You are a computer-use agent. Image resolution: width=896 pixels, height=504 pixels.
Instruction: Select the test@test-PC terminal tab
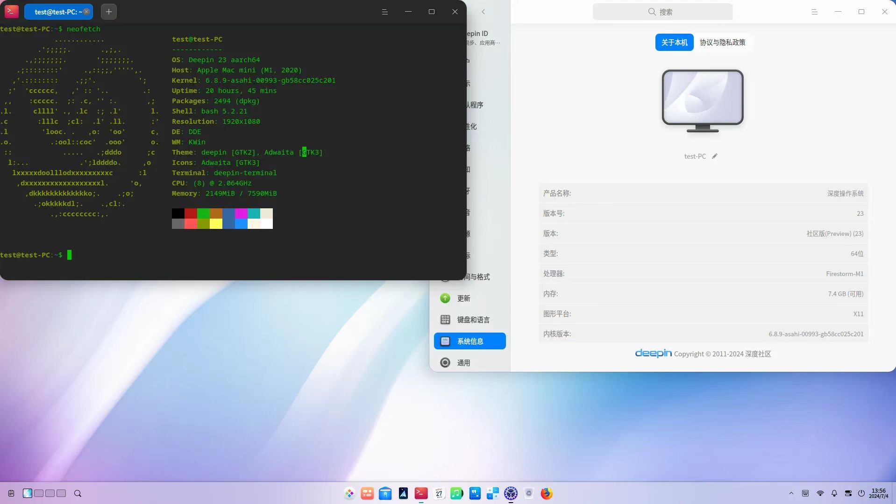[56, 12]
